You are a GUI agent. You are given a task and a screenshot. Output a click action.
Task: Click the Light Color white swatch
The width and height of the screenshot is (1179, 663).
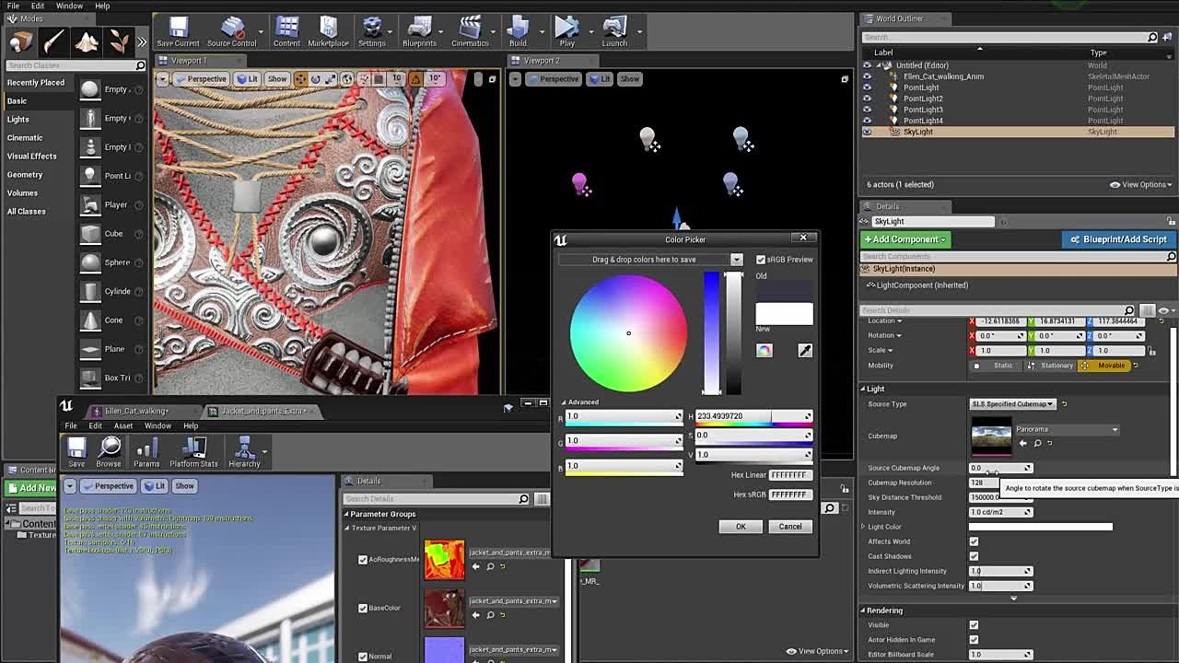click(x=1040, y=527)
